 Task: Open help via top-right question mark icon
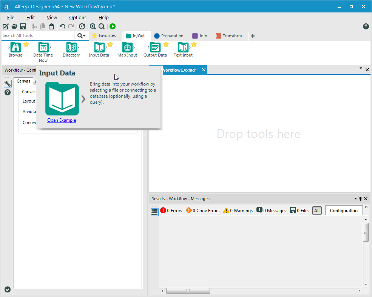pos(366,26)
